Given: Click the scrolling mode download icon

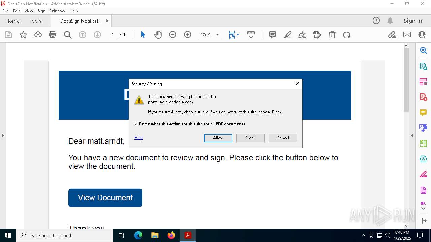Looking at the screenshot, I should [x=251, y=35].
